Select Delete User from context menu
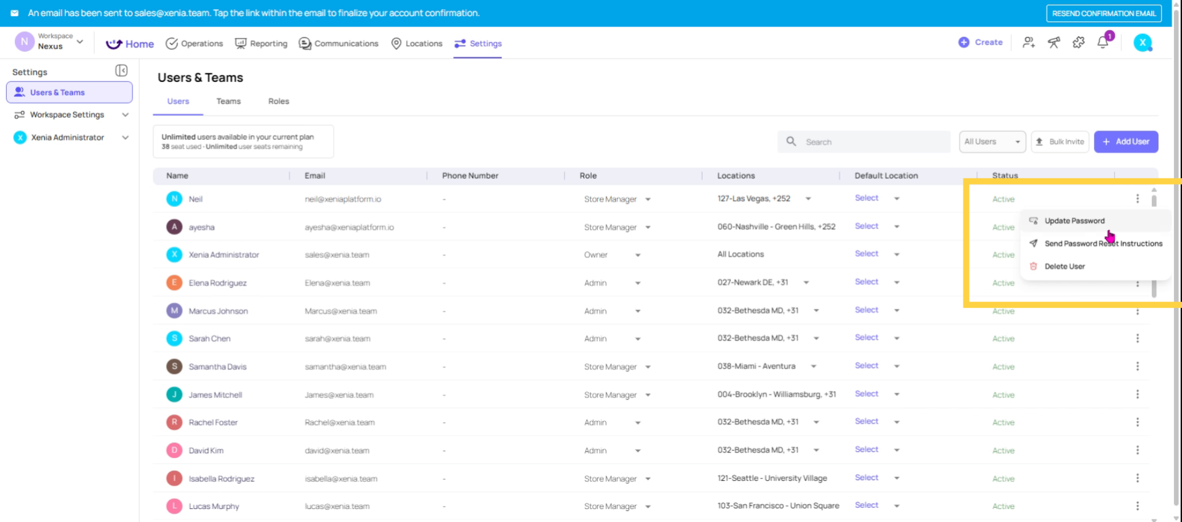The height and width of the screenshot is (522, 1182). pos(1064,267)
